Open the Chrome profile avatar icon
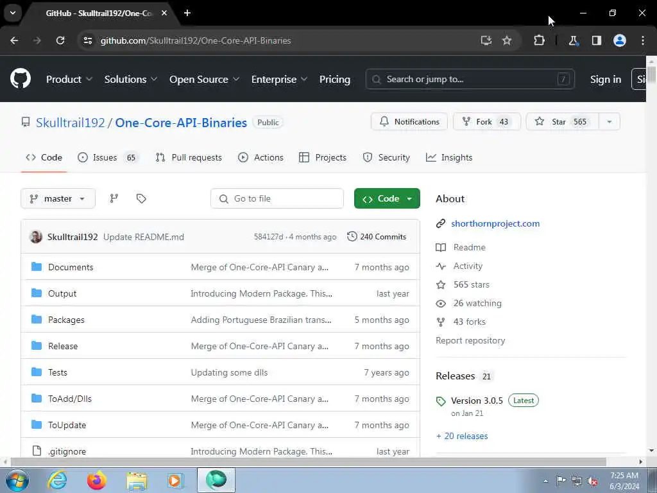Viewport: 657px width, 493px height. (620, 40)
